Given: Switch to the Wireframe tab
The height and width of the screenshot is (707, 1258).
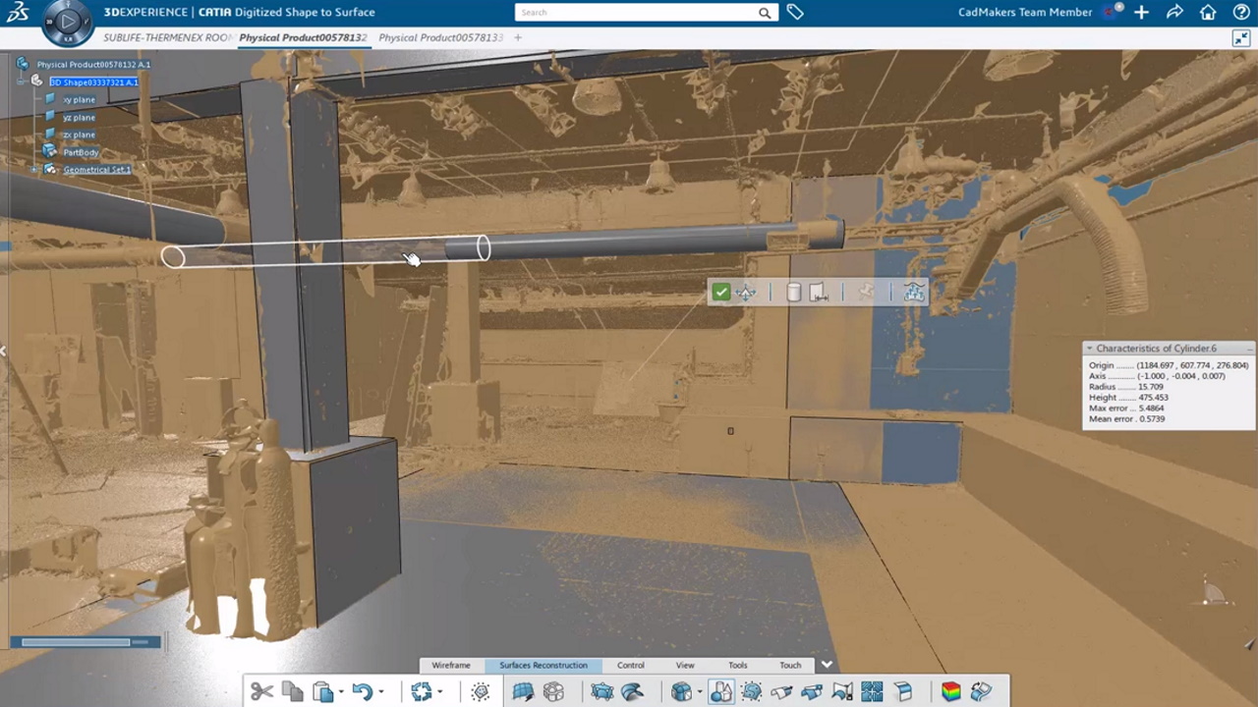Looking at the screenshot, I should (x=451, y=665).
